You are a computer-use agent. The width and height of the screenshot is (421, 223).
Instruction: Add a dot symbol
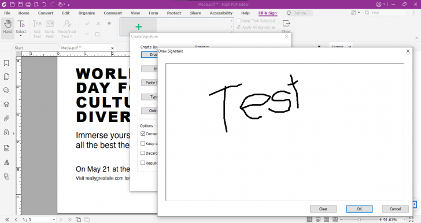tap(109, 23)
